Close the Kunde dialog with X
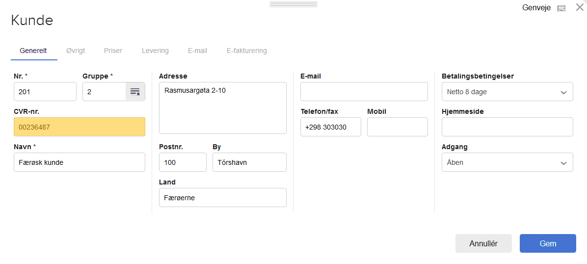Viewport: 587px width, 264px height. (x=580, y=8)
